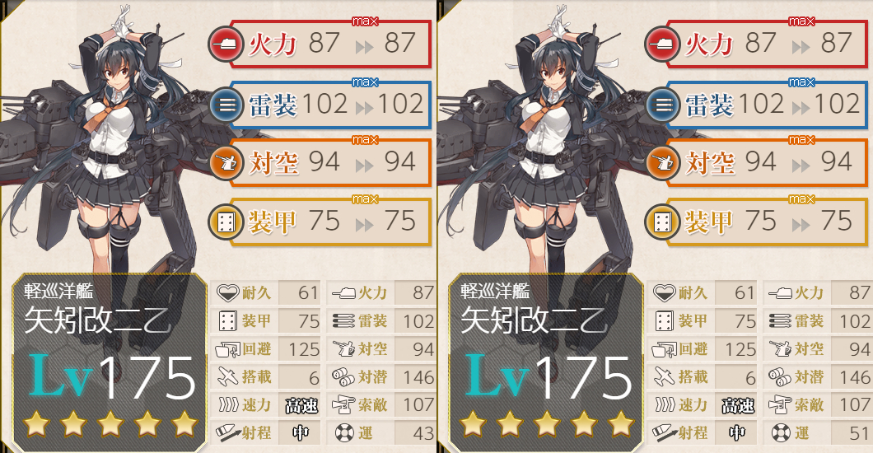Image resolution: width=873 pixels, height=453 pixels.
Task: Click the depth charge 対潜 icon, right panel
Action: 780,377
